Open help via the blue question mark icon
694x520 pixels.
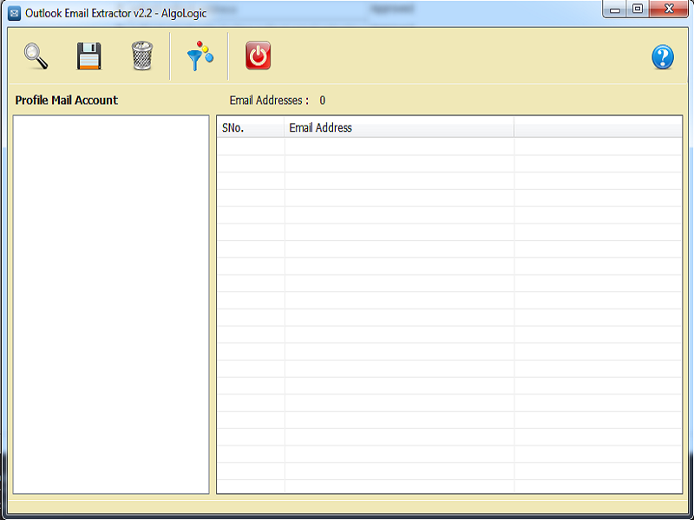[663, 57]
